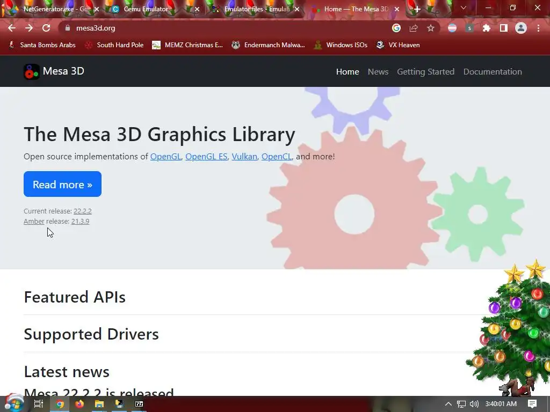Close the Cemu Emulator tab
The height and width of the screenshot is (412, 550).
tap(197, 9)
